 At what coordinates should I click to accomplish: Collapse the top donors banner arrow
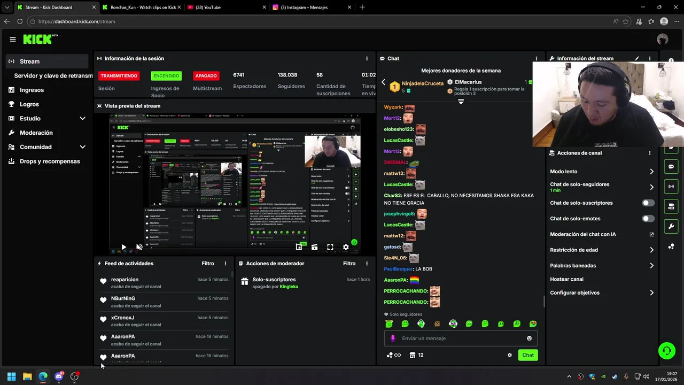[x=461, y=102]
